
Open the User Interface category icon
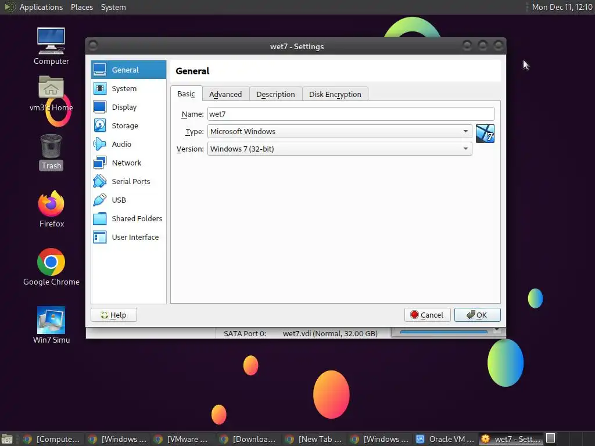coord(100,237)
